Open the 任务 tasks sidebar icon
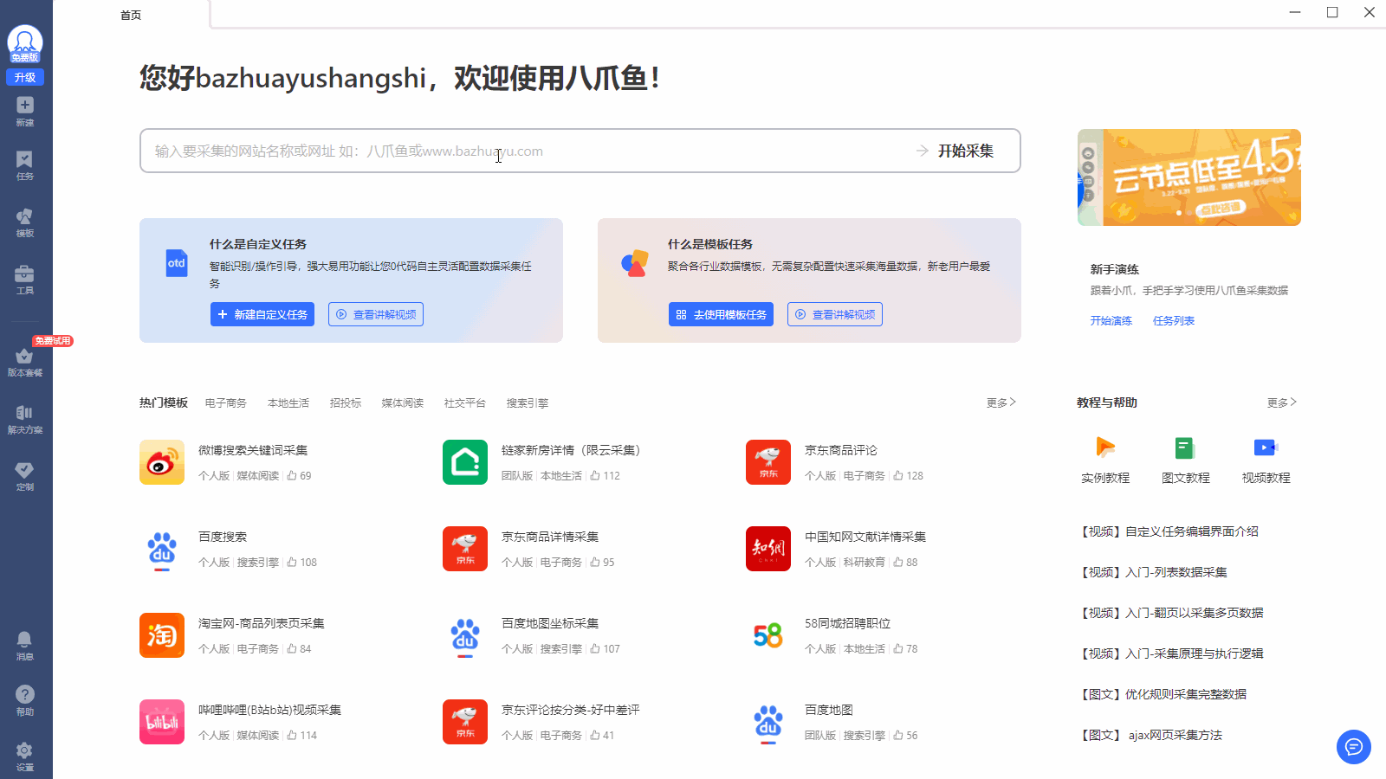1386x779 pixels. coord(25,165)
